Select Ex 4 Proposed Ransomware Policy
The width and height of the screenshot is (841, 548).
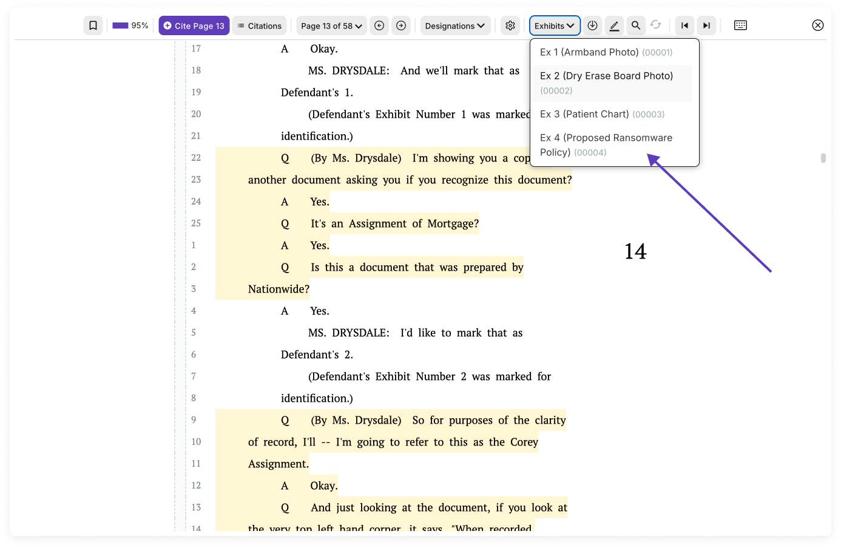[606, 144]
